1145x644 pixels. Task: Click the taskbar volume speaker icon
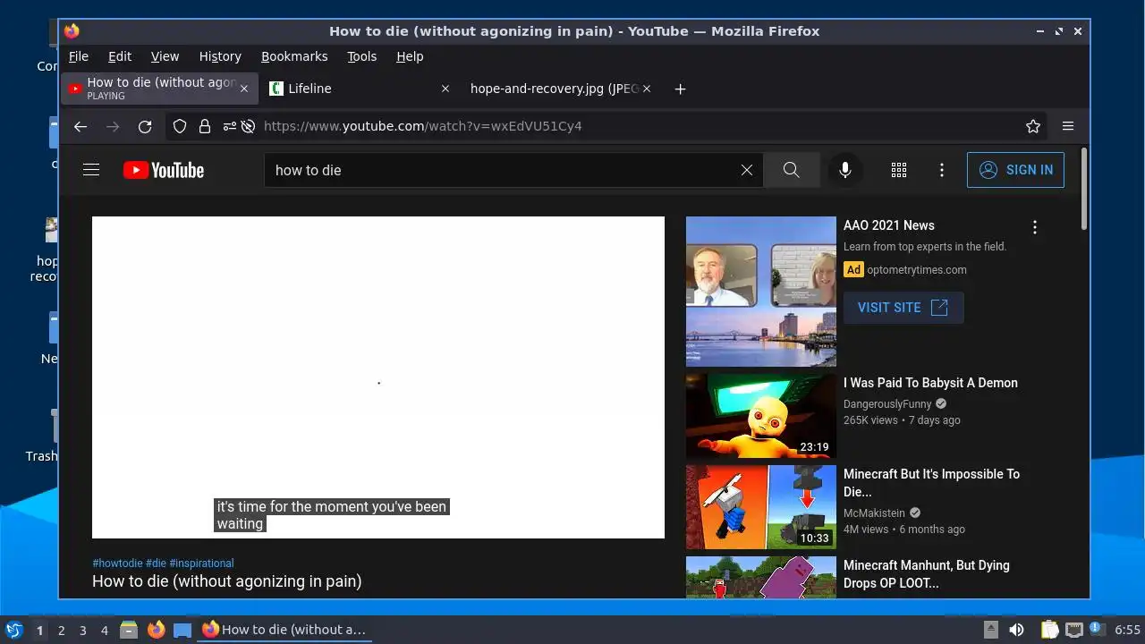click(x=1016, y=630)
